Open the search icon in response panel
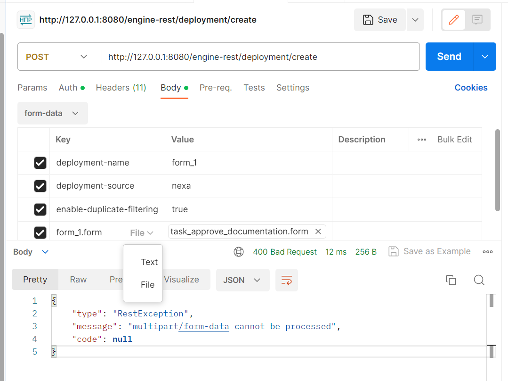Viewport: 508px width, 381px height. click(x=479, y=280)
